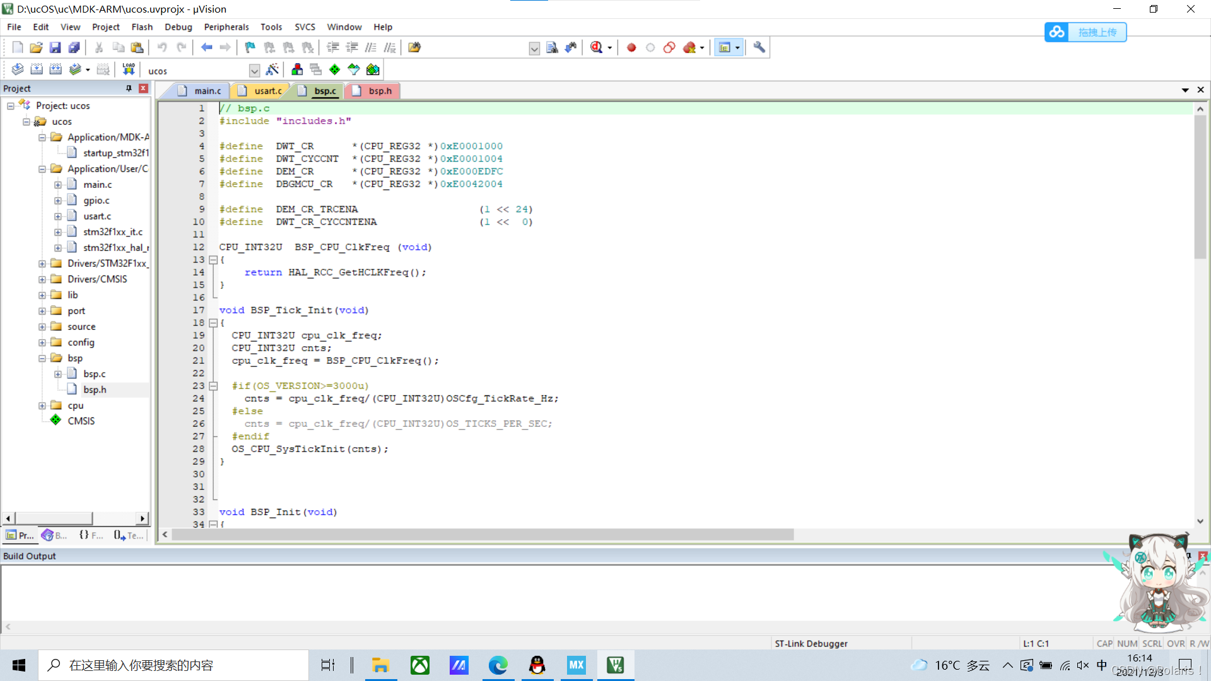This screenshot has width=1211, height=681.
Task: Open the Flash menu
Action: pos(142,27)
